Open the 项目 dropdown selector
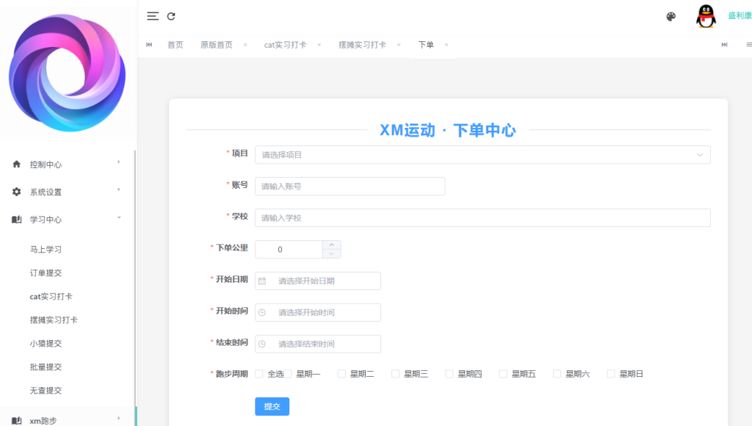752x426 pixels. tap(481, 155)
